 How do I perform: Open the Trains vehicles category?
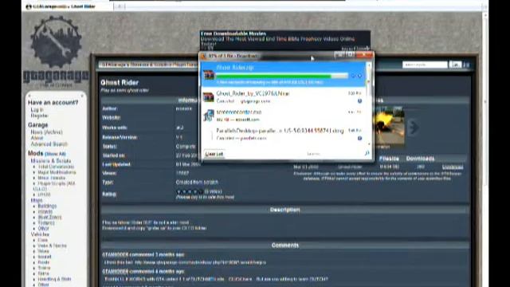coord(44,268)
